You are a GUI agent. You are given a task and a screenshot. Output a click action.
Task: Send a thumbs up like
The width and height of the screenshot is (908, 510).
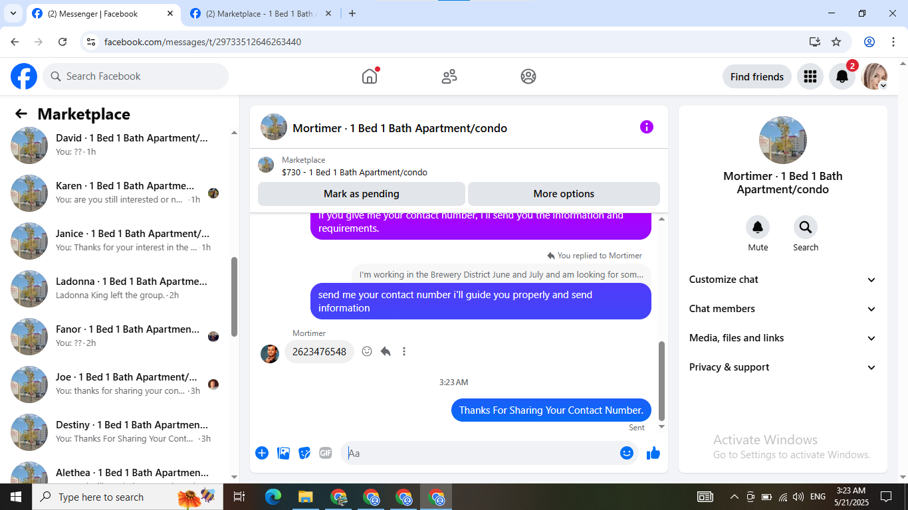[x=653, y=453]
